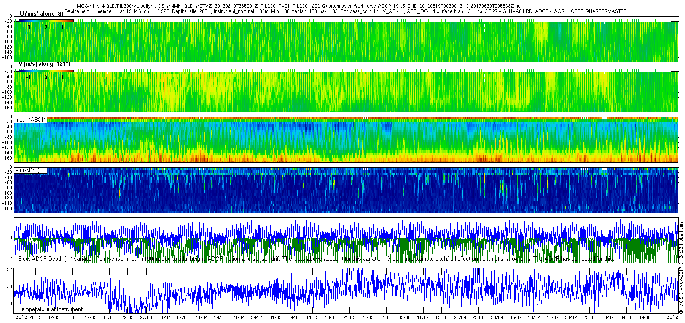
Task: Click the '26/02' date tick label
Action: click(35, 318)
